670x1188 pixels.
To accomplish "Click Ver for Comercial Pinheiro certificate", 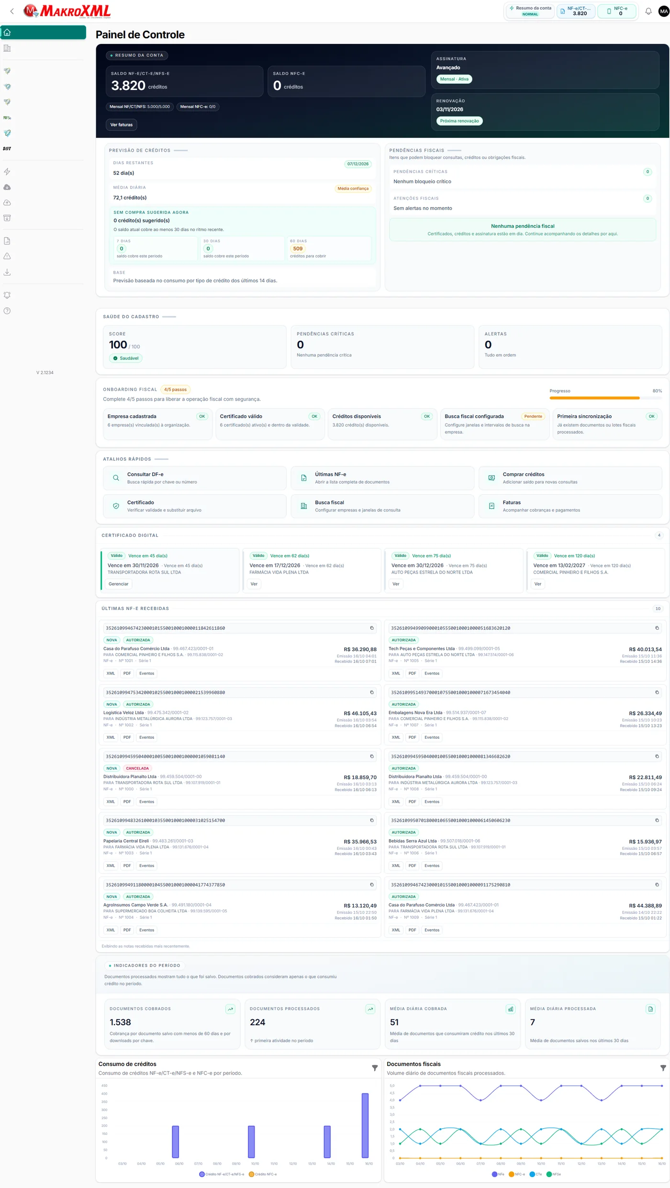I will pos(538,584).
